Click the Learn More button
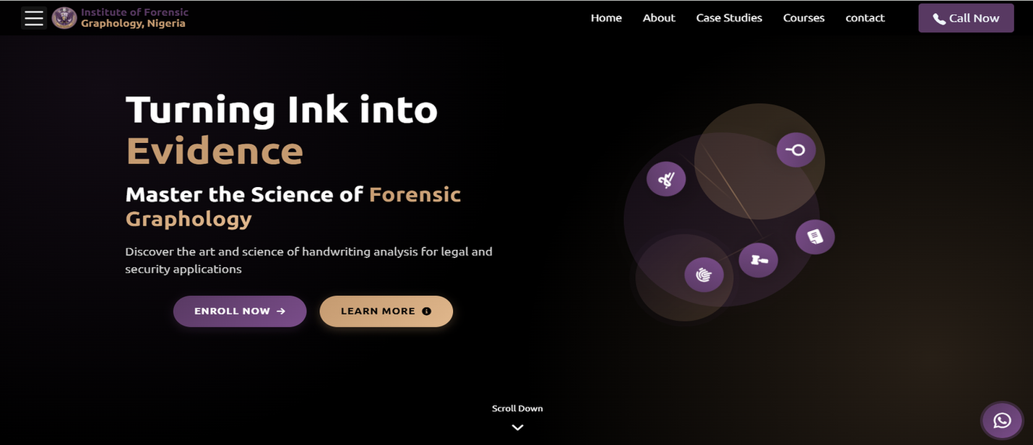Screen dimensions: 1033x445 386,311
